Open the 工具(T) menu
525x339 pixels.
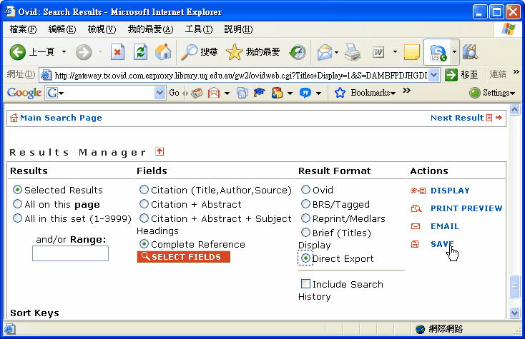coord(199,29)
